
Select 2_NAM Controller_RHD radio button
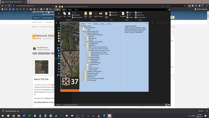pos(84,31)
